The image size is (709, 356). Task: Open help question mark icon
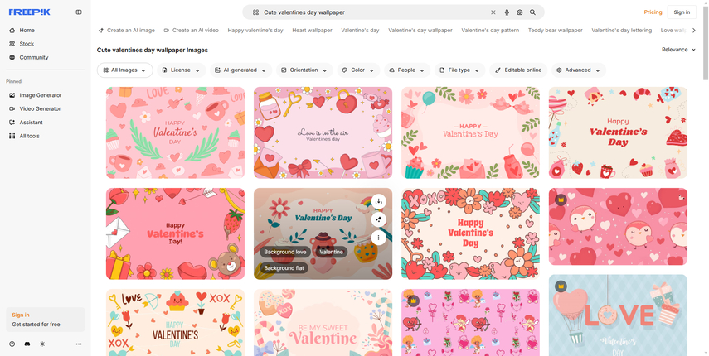click(x=12, y=344)
